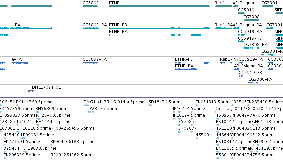Click the ETHR gene bar
This screenshot has width=283, height=160.
point(160,6)
